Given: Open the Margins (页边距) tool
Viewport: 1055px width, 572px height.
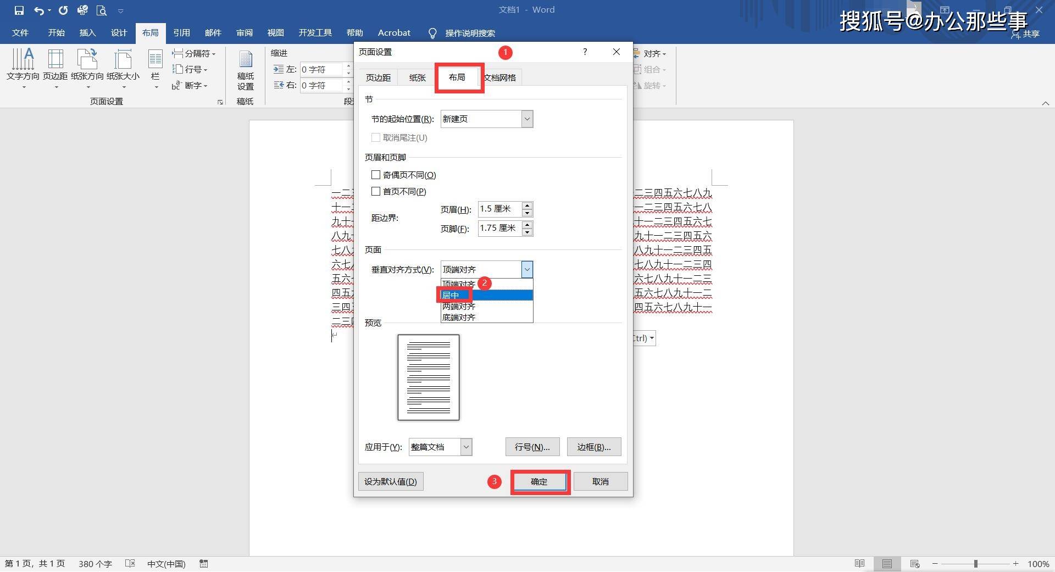Looking at the screenshot, I should (55, 68).
